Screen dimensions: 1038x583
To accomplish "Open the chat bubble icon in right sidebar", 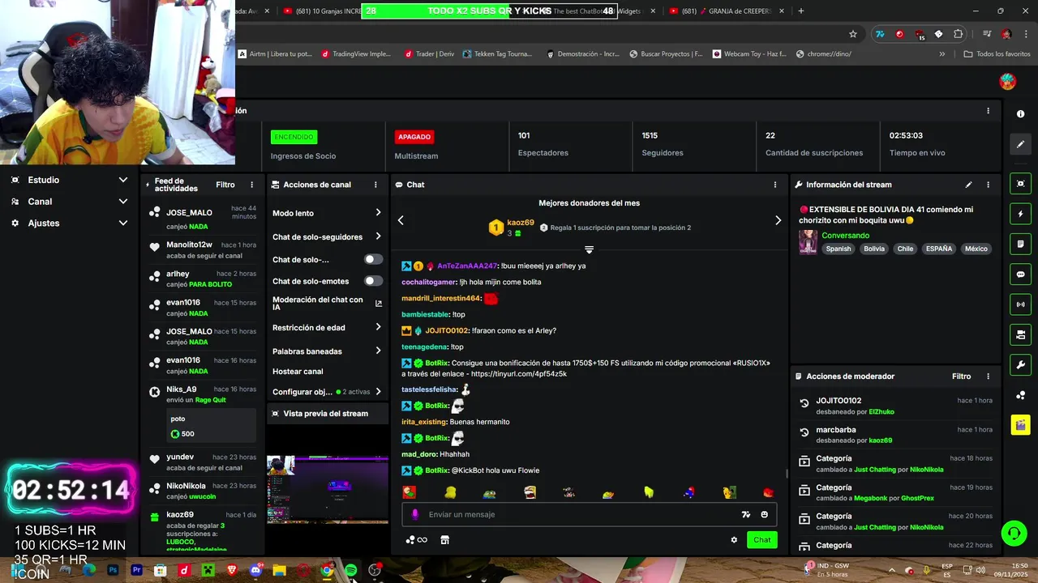I will tap(1020, 274).
